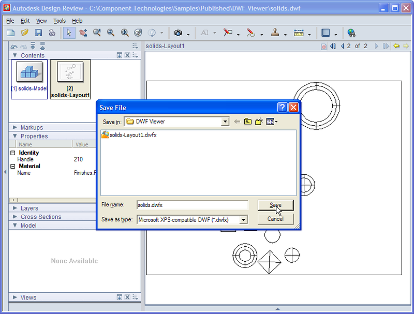Screen dimensions: 414x314
Task: Select the solids-Model thumbnail
Action: point(29,79)
